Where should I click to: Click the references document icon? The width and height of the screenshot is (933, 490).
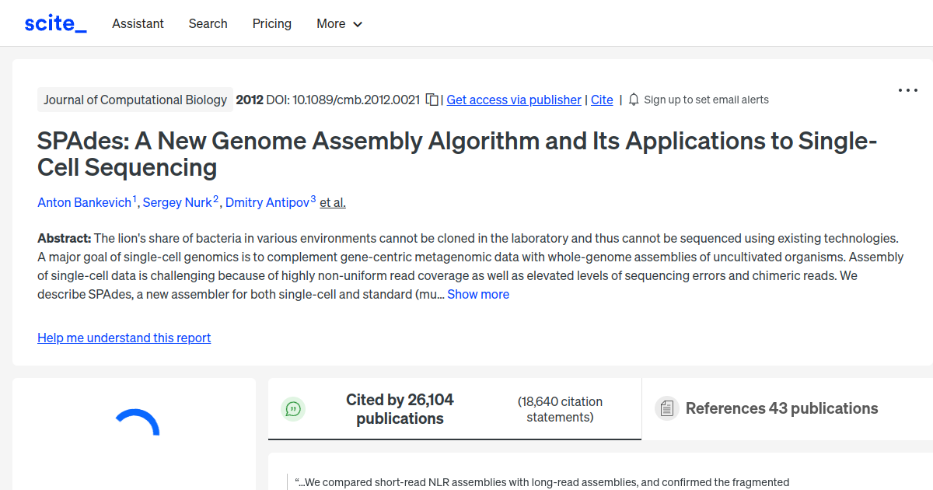[x=666, y=408]
